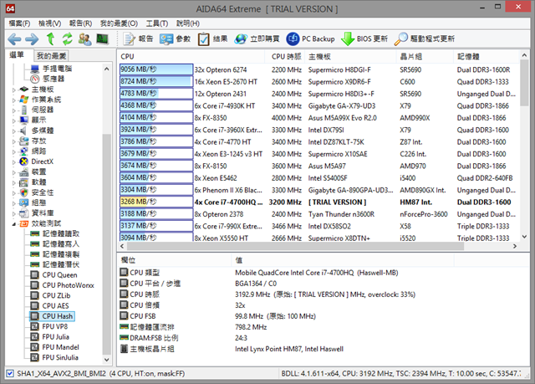Toggle the SHA1_X64_AVX2 status bar checkbox
This screenshot has width=535, height=384.
coord(10,373)
